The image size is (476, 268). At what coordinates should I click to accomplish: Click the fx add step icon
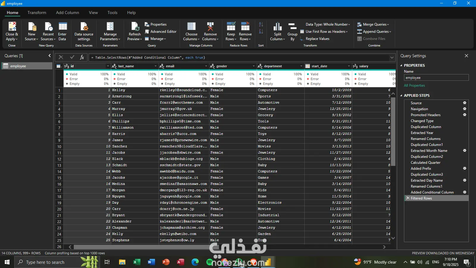tap(82, 57)
